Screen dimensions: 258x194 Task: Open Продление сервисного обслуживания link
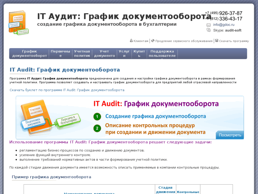(184, 41)
